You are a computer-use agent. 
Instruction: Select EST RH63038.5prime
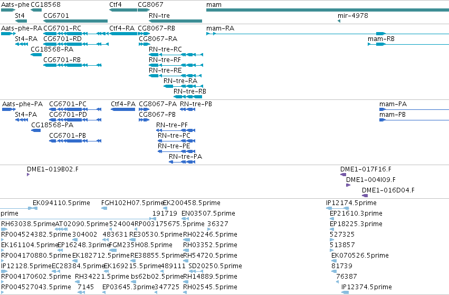coord(4,229)
